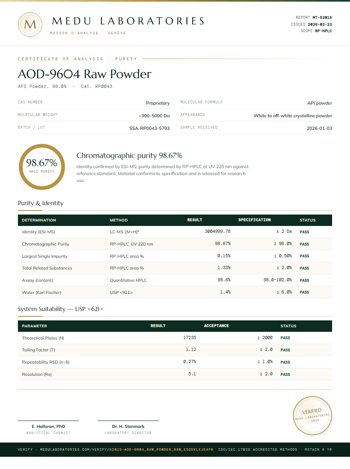Click the Medu Laboratories M logo
This screenshot has width=350, height=469.
point(30,24)
